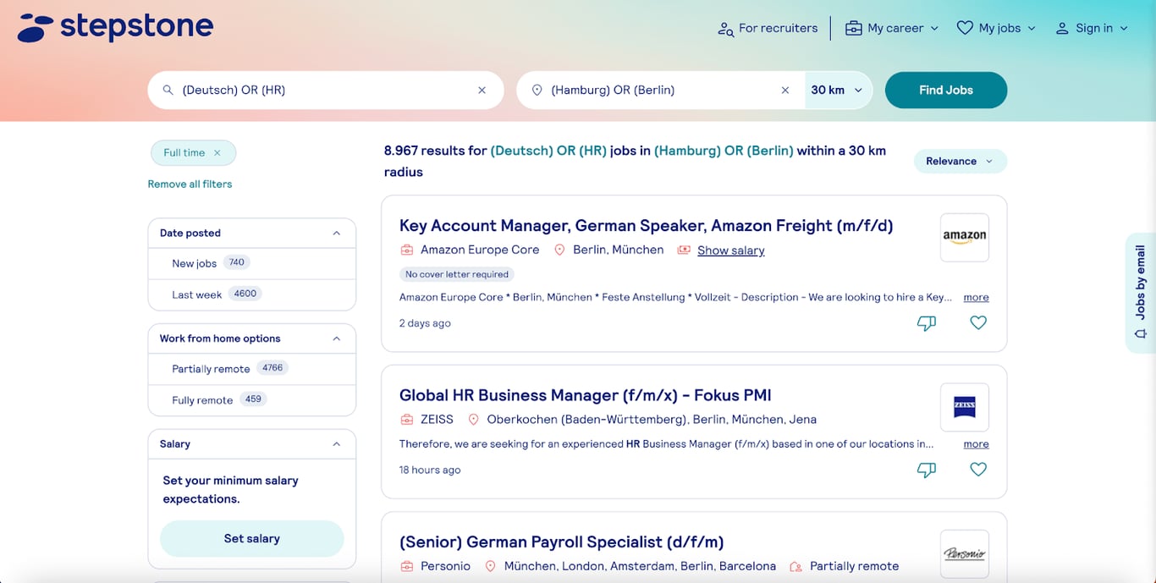Open the My career menu
The height and width of the screenshot is (583, 1156).
pos(892,28)
